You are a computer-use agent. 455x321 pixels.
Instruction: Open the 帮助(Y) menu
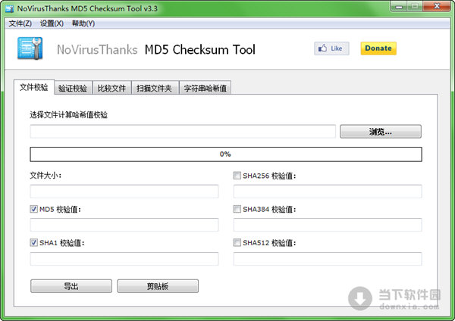[83, 23]
